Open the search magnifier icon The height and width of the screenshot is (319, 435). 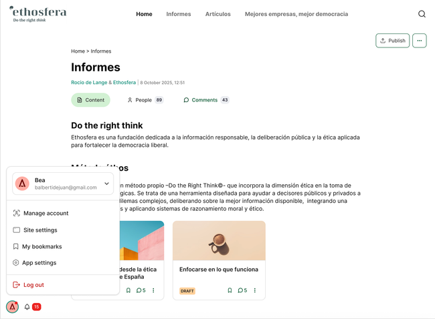click(x=422, y=14)
